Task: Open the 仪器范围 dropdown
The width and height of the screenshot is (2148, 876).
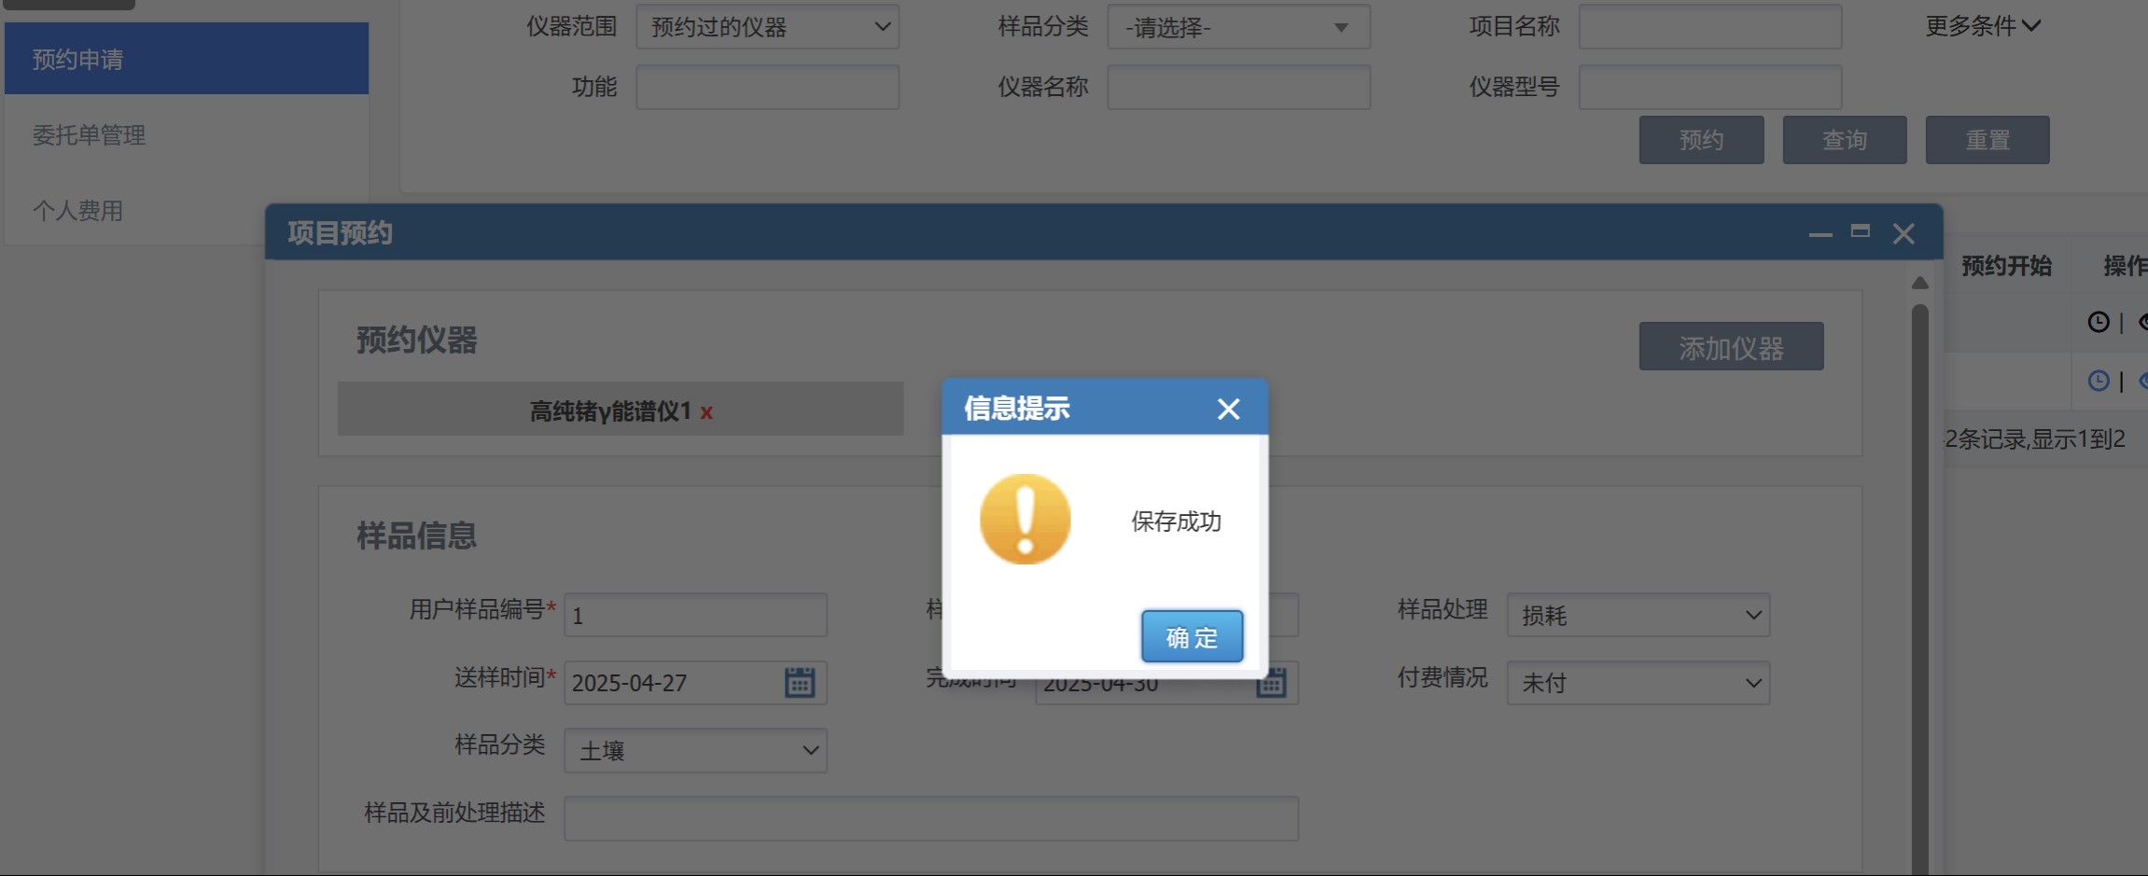Action: [x=767, y=27]
